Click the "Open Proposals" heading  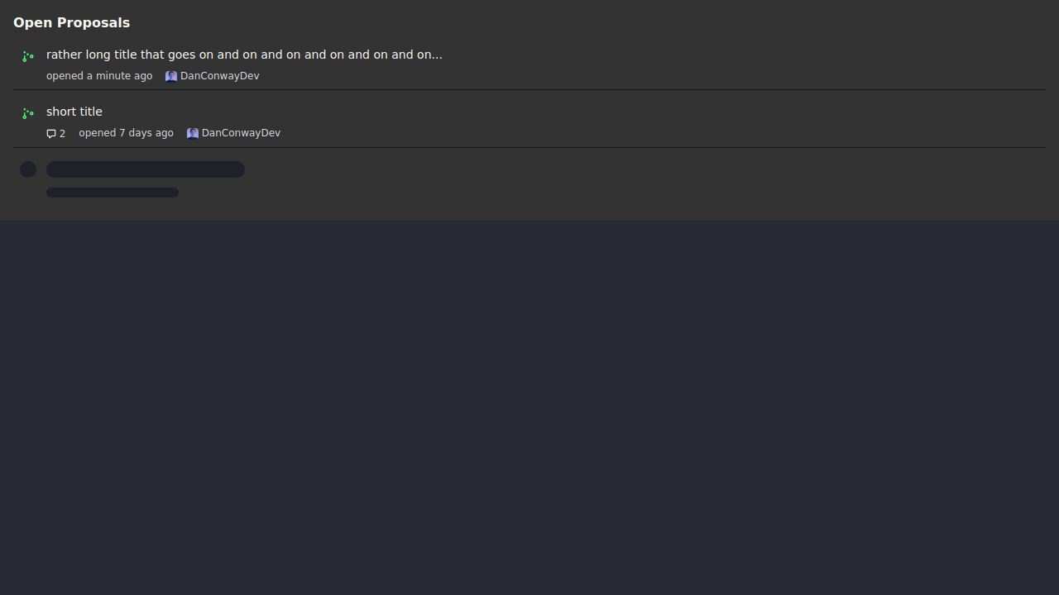point(71,22)
